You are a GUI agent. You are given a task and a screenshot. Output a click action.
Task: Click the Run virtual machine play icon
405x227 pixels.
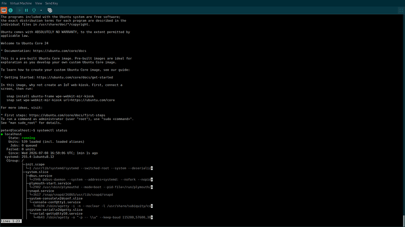pos(20,10)
